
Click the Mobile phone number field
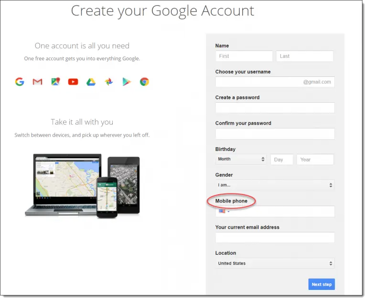[275, 212]
